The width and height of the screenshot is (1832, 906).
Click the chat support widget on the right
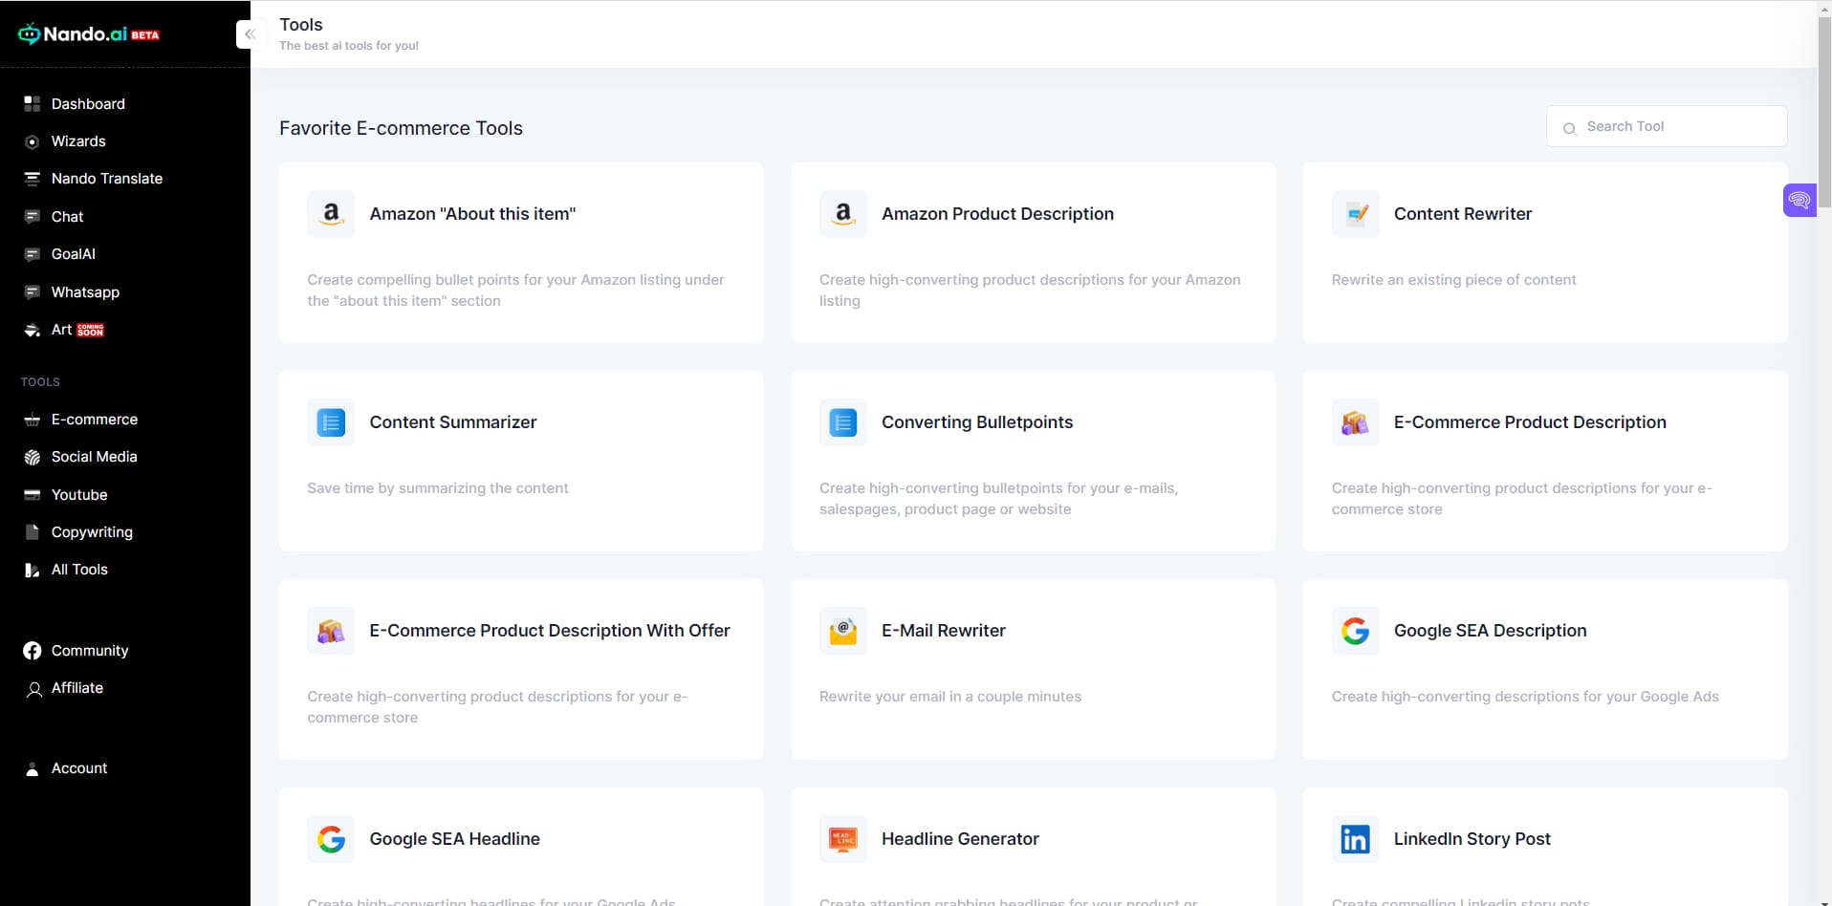point(1801,200)
